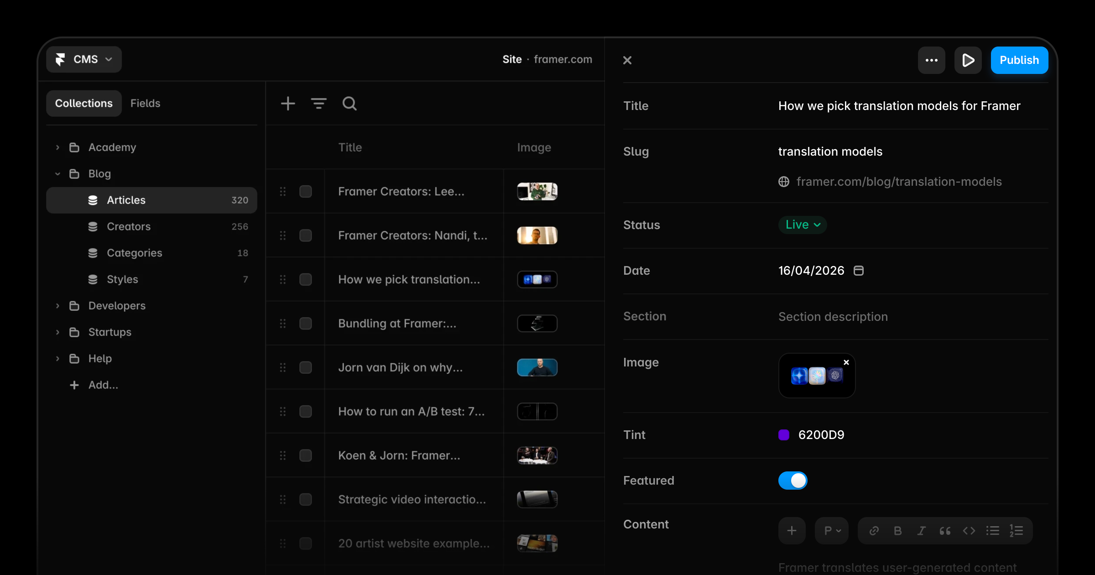Click the search magnifier icon
The image size is (1095, 575).
349,104
